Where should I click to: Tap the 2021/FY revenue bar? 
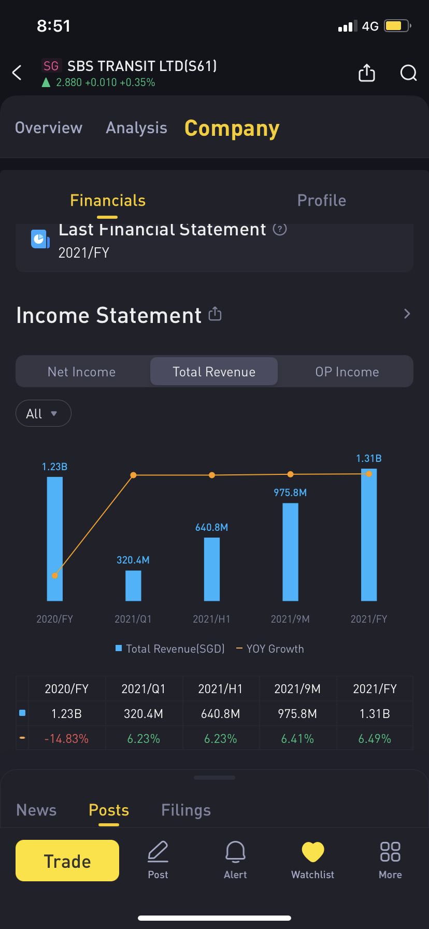pos(369,534)
